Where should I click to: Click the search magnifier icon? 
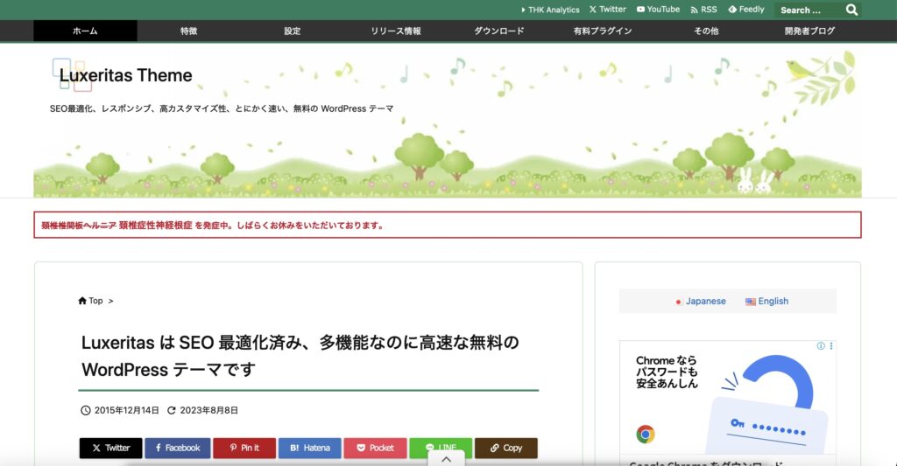tap(851, 10)
